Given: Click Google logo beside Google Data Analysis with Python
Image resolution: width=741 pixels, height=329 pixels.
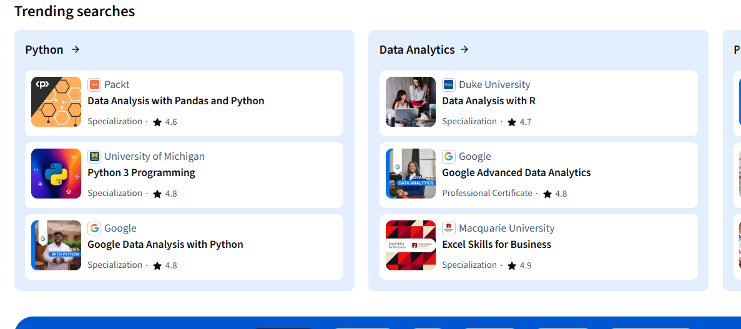Looking at the screenshot, I should [x=94, y=228].
